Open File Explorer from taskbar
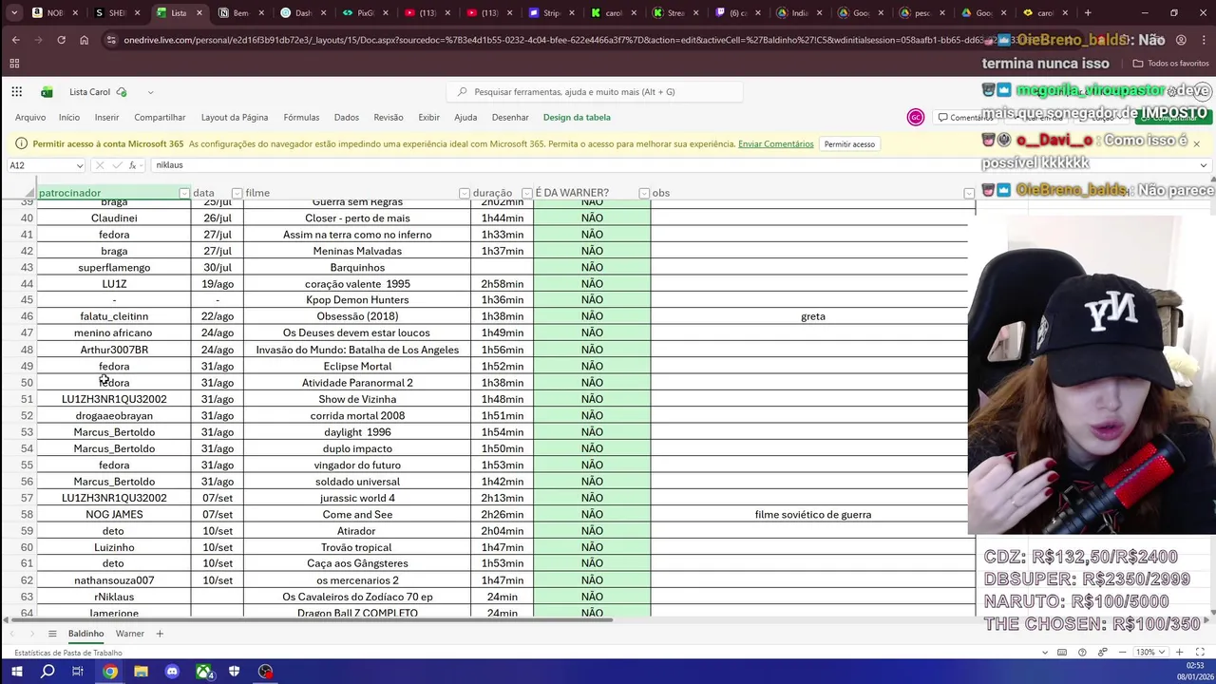This screenshot has width=1216, height=684. point(141,672)
